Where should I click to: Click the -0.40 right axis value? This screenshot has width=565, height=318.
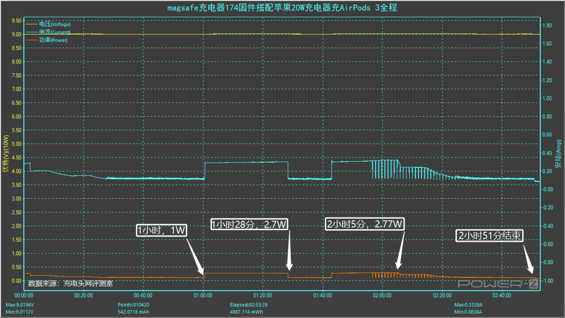[548, 226]
